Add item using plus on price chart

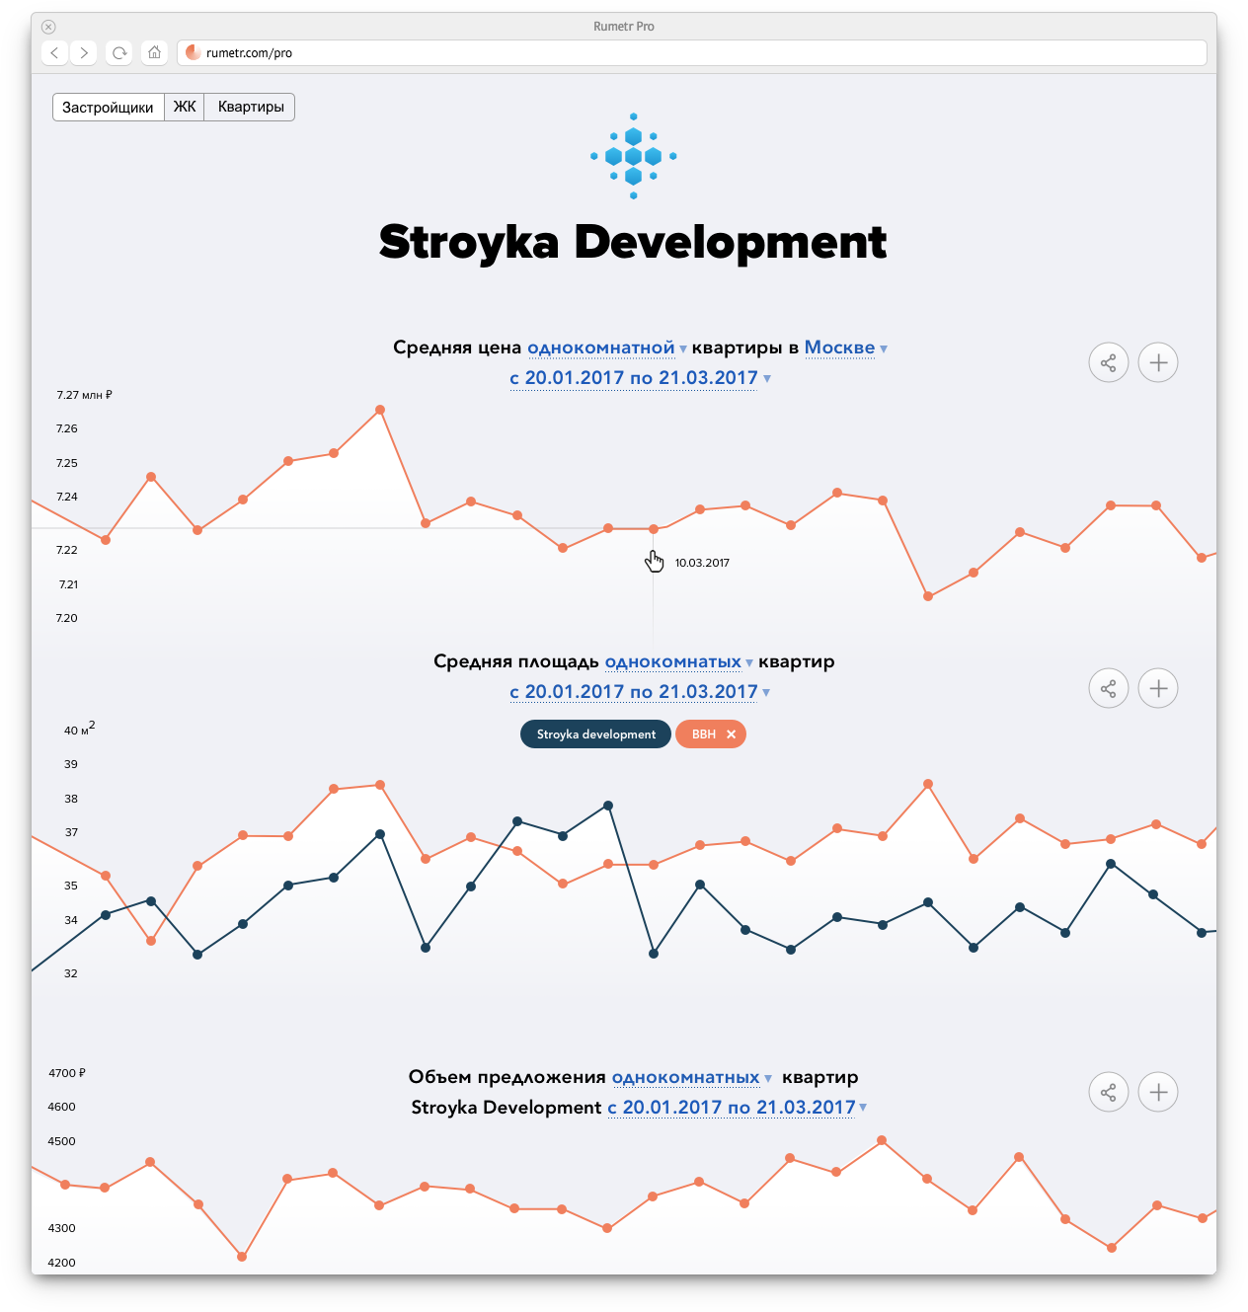point(1158,363)
